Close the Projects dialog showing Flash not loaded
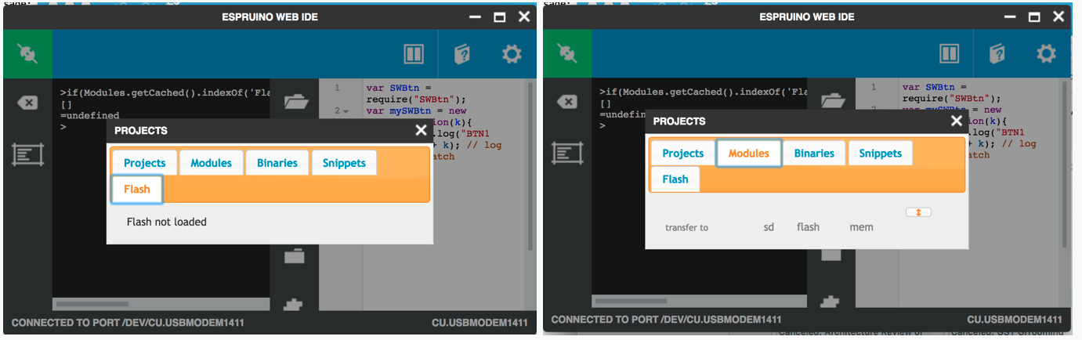This screenshot has height=340, width=1082. (x=421, y=131)
